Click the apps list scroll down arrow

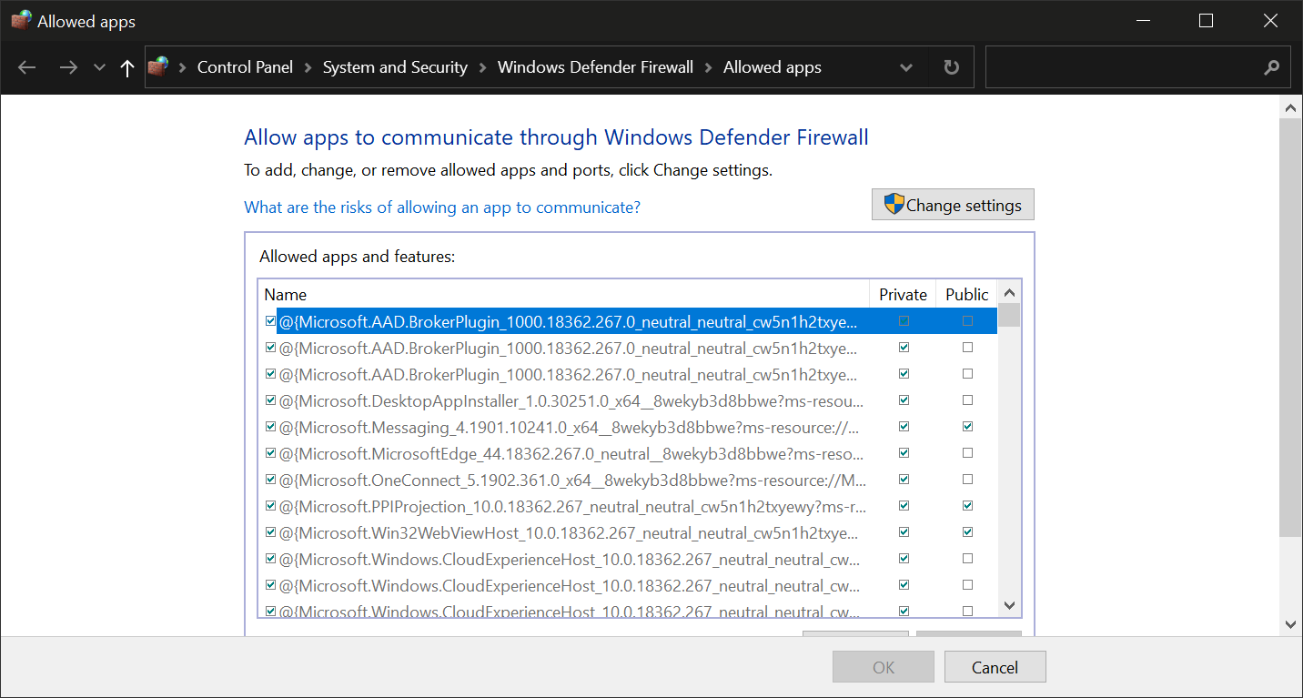pos(1009,605)
